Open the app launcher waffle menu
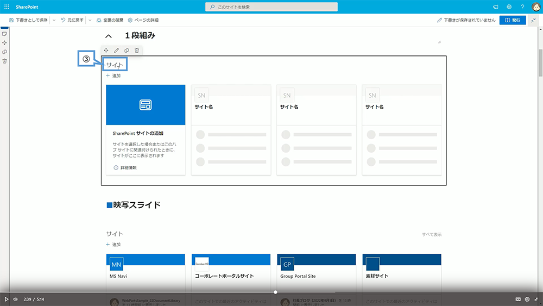Viewport: 543px width, 306px height. [7, 7]
